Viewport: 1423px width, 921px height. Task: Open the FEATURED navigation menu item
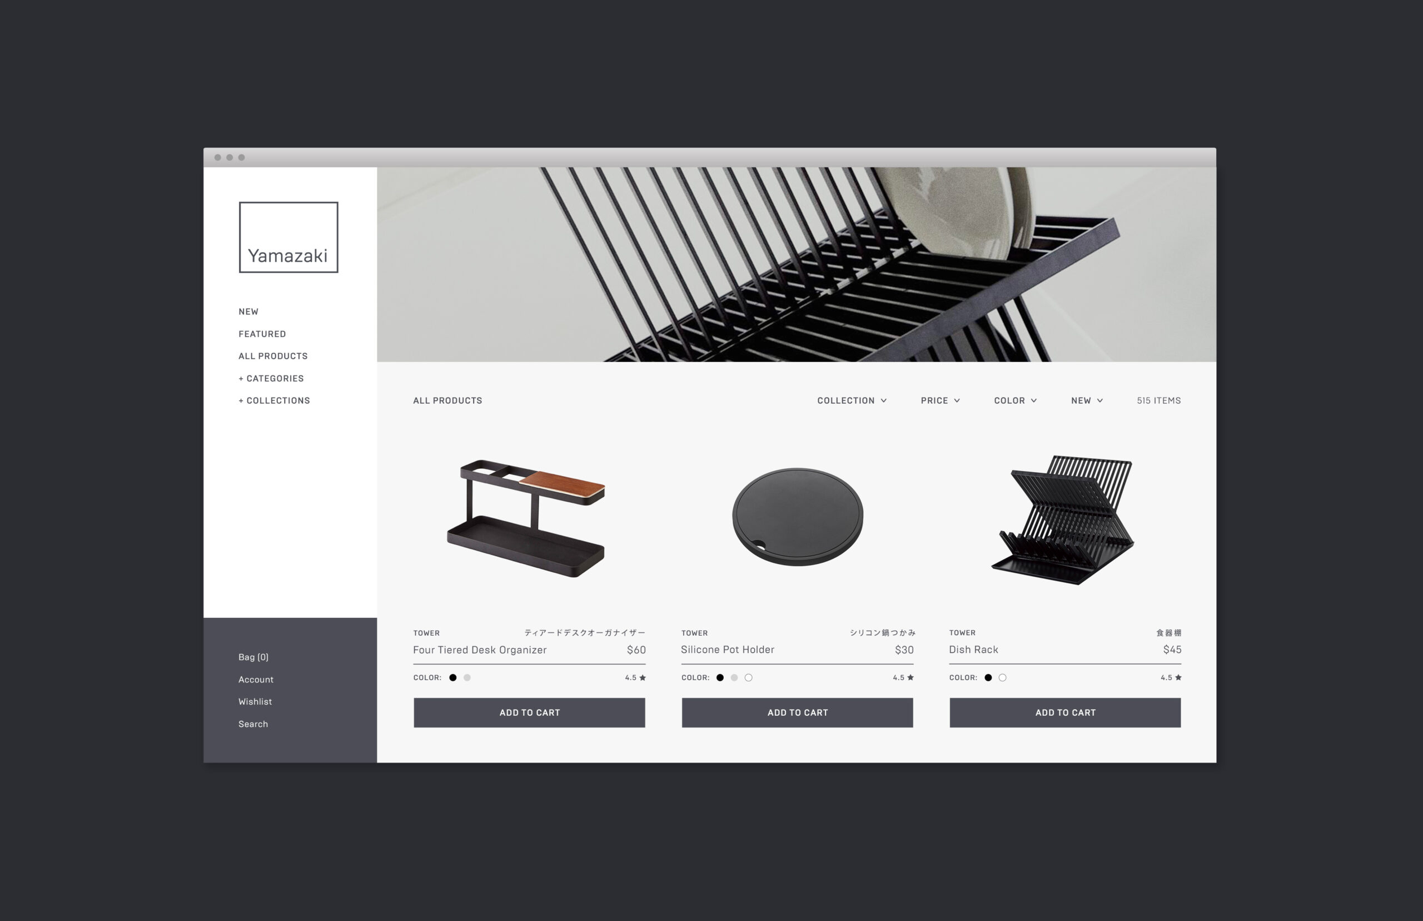tap(261, 333)
